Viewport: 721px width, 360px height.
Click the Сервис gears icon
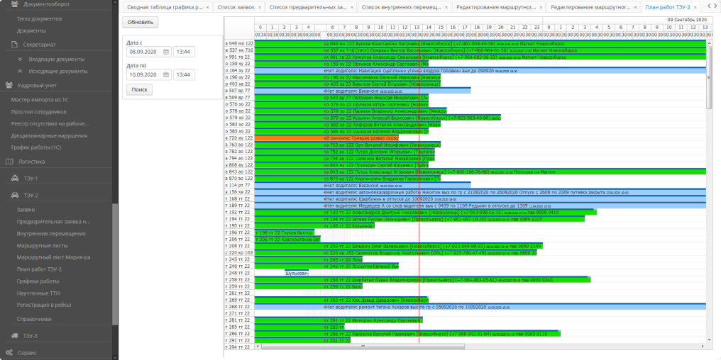pos(9,353)
